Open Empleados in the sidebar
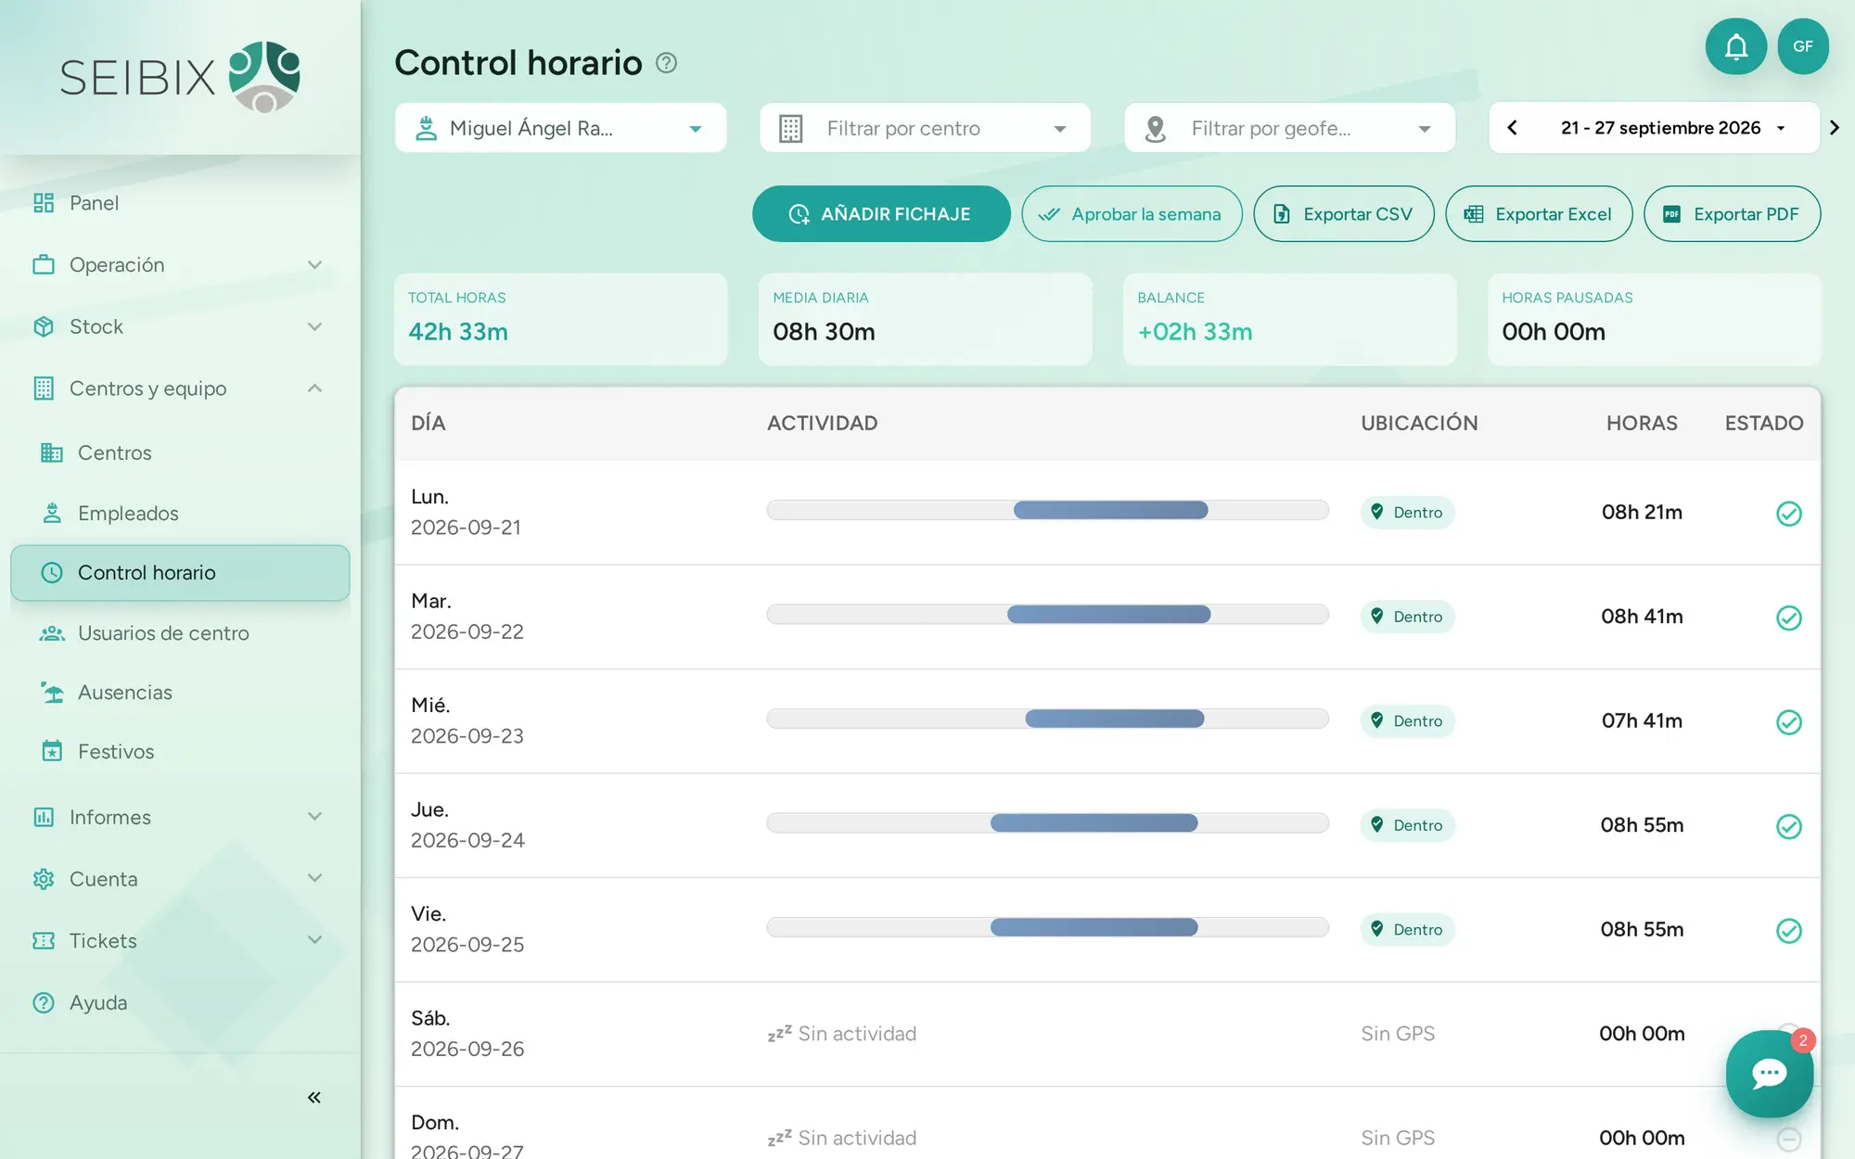 (x=179, y=513)
